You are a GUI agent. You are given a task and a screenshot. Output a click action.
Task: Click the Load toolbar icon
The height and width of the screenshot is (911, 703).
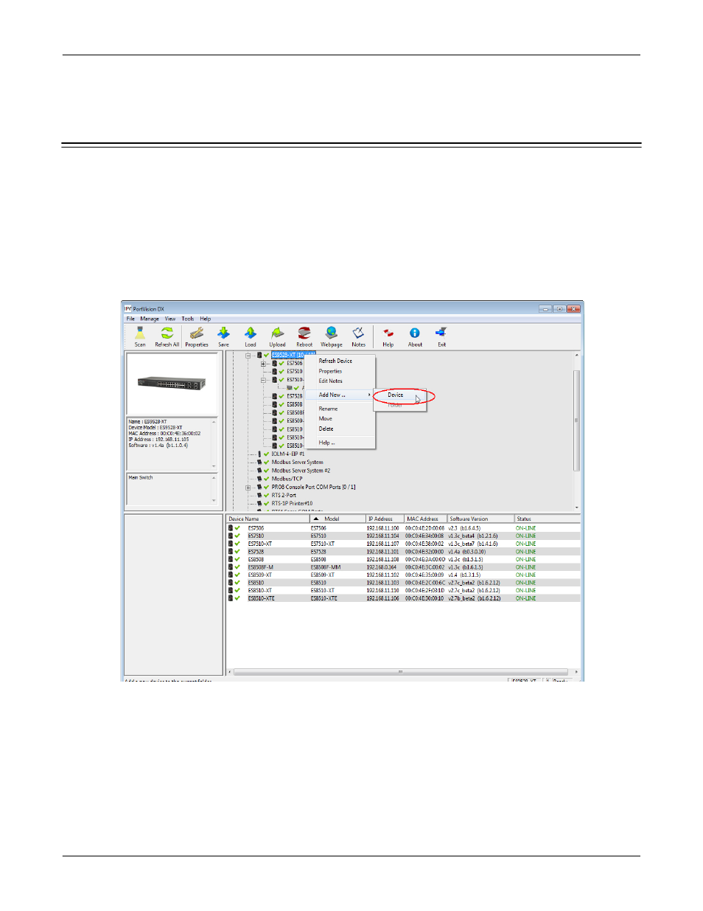click(x=251, y=337)
